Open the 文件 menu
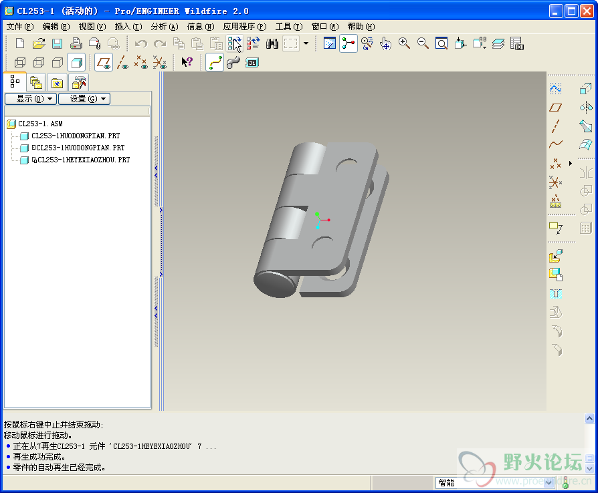The height and width of the screenshot is (493, 598). [19, 27]
